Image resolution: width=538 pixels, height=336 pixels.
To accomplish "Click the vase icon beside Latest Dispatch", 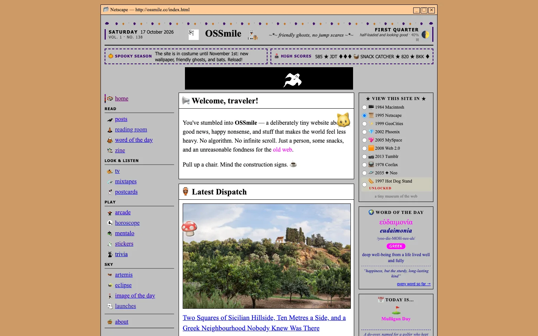I will (186, 192).
